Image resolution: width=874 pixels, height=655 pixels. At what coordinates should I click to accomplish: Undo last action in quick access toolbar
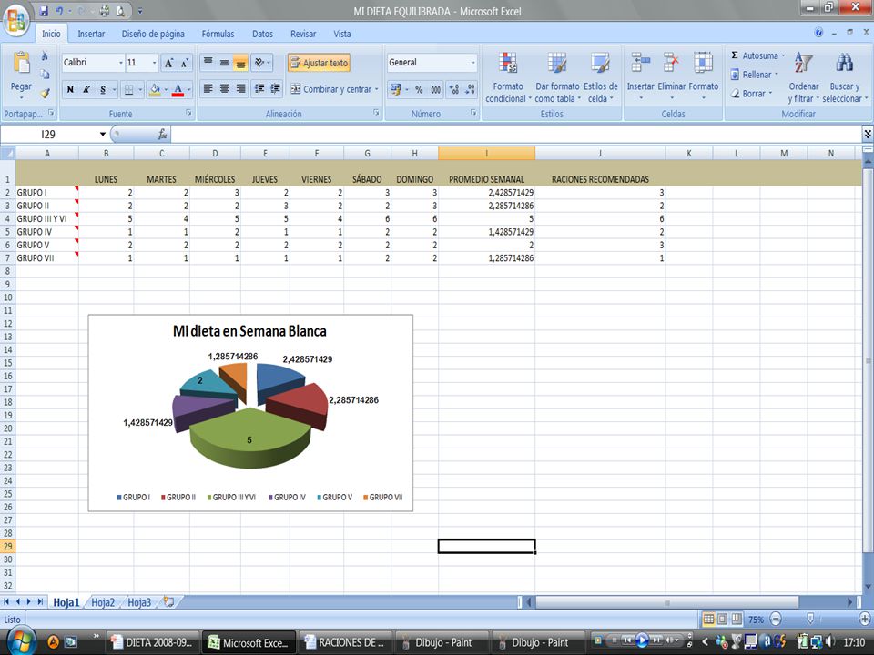coord(58,11)
